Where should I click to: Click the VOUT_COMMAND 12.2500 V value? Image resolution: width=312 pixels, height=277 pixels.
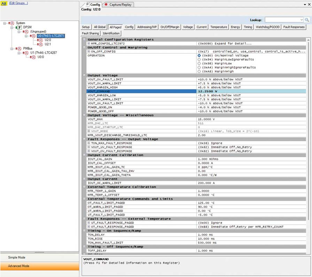point(251,91)
